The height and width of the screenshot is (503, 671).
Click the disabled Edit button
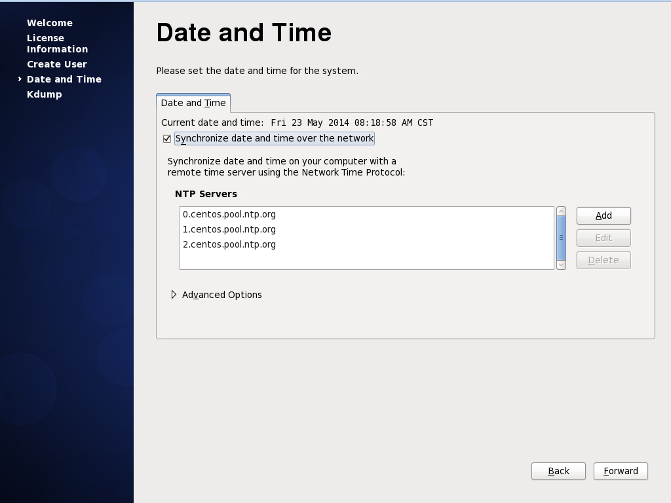click(x=604, y=238)
